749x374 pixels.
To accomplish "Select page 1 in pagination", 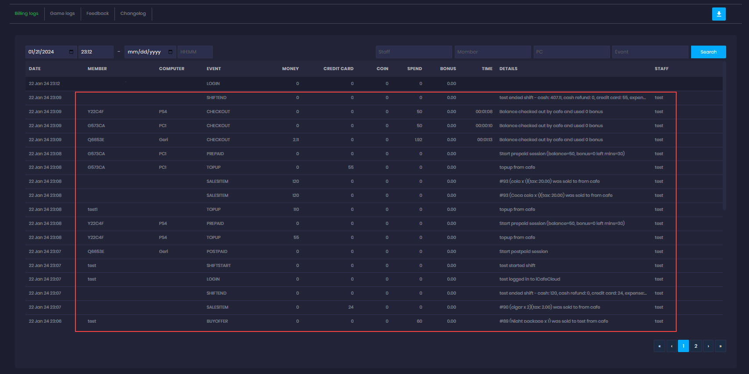I will point(683,346).
